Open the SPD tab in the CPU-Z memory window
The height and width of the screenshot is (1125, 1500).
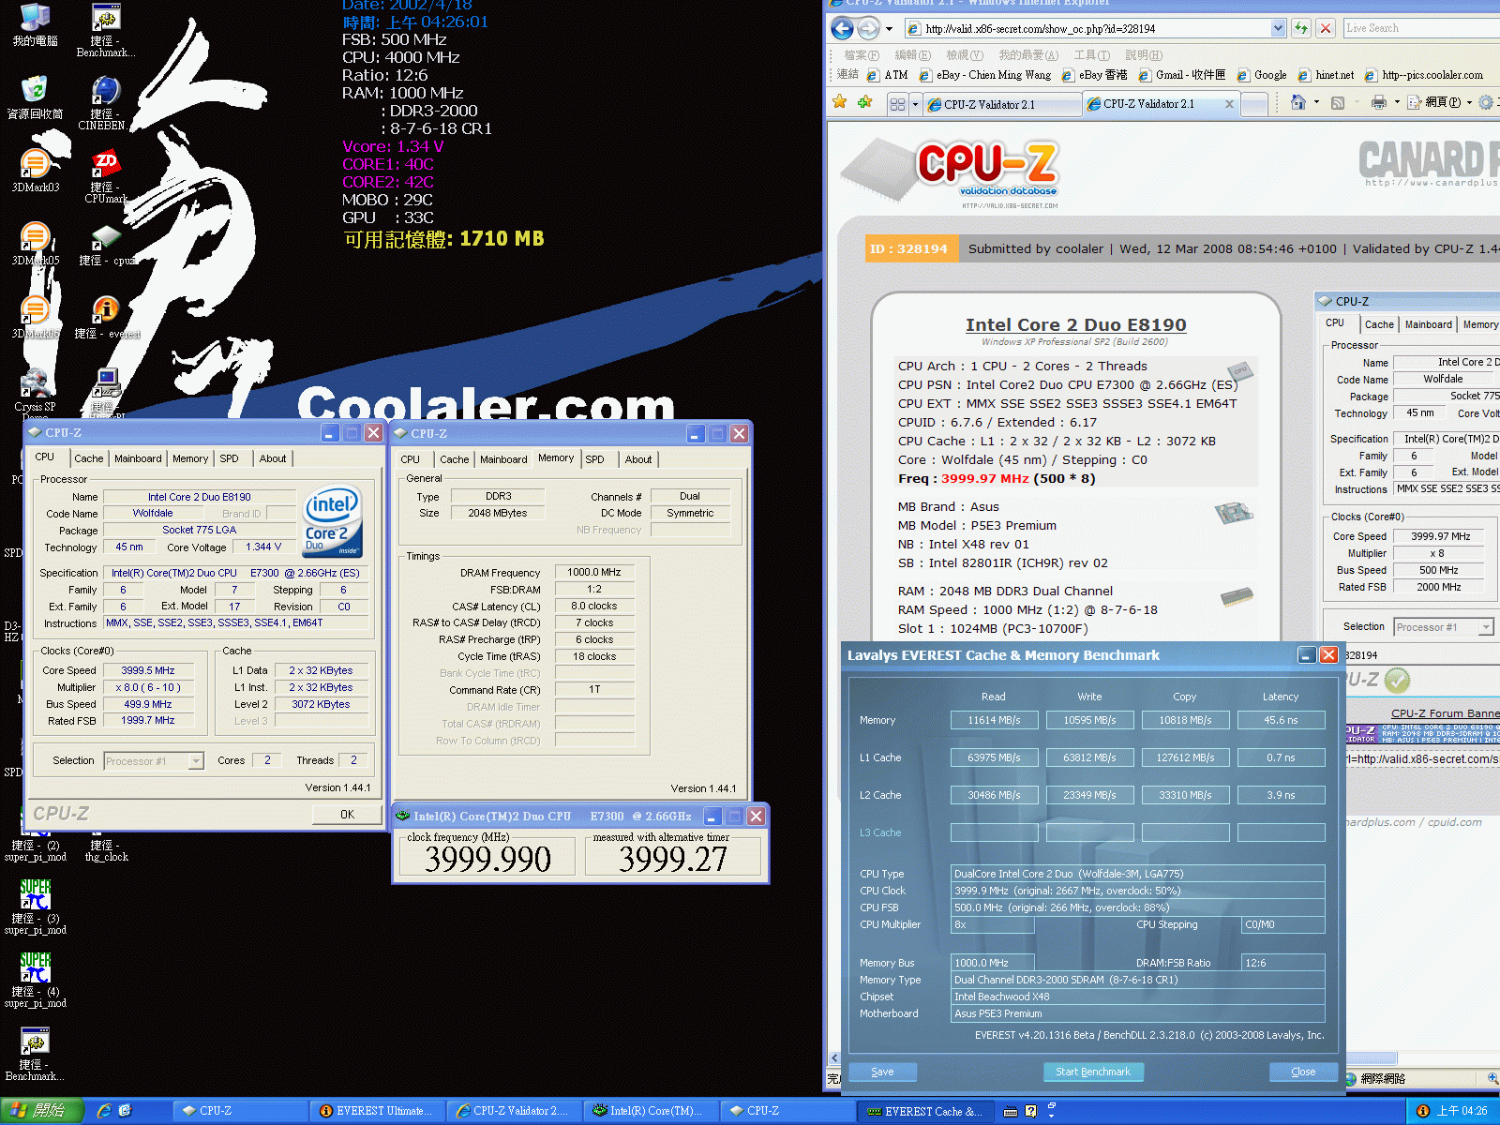tap(594, 459)
